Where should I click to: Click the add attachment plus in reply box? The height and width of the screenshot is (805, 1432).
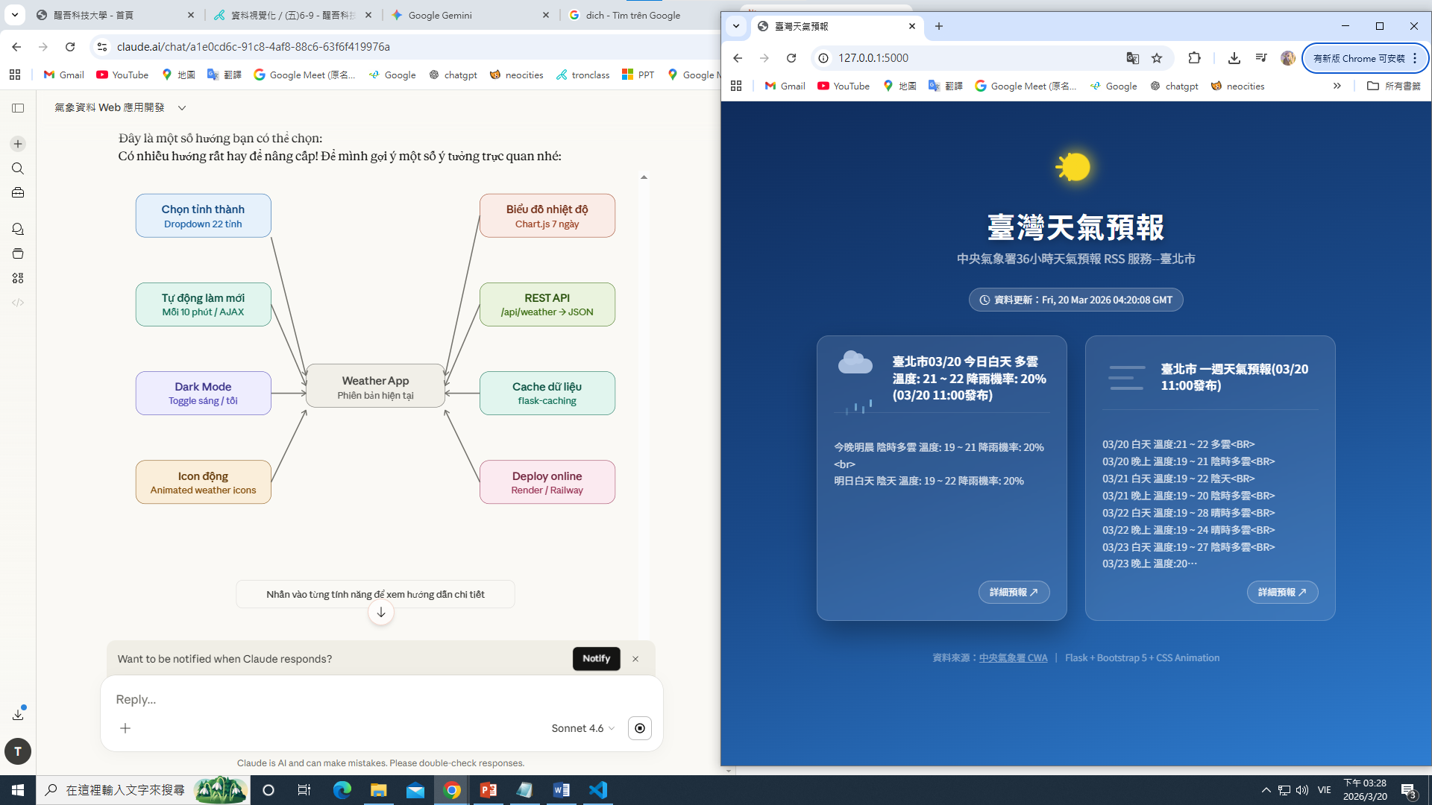[x=125, y=728]
